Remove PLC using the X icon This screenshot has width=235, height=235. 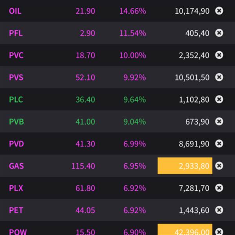pyautogui.click(x=219, y=99)
